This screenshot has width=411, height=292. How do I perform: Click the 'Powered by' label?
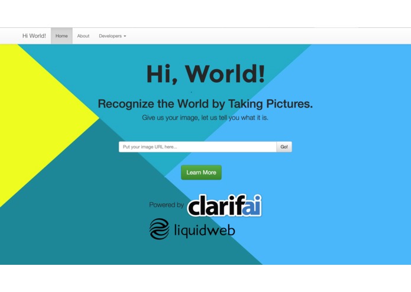pos(166,205)
